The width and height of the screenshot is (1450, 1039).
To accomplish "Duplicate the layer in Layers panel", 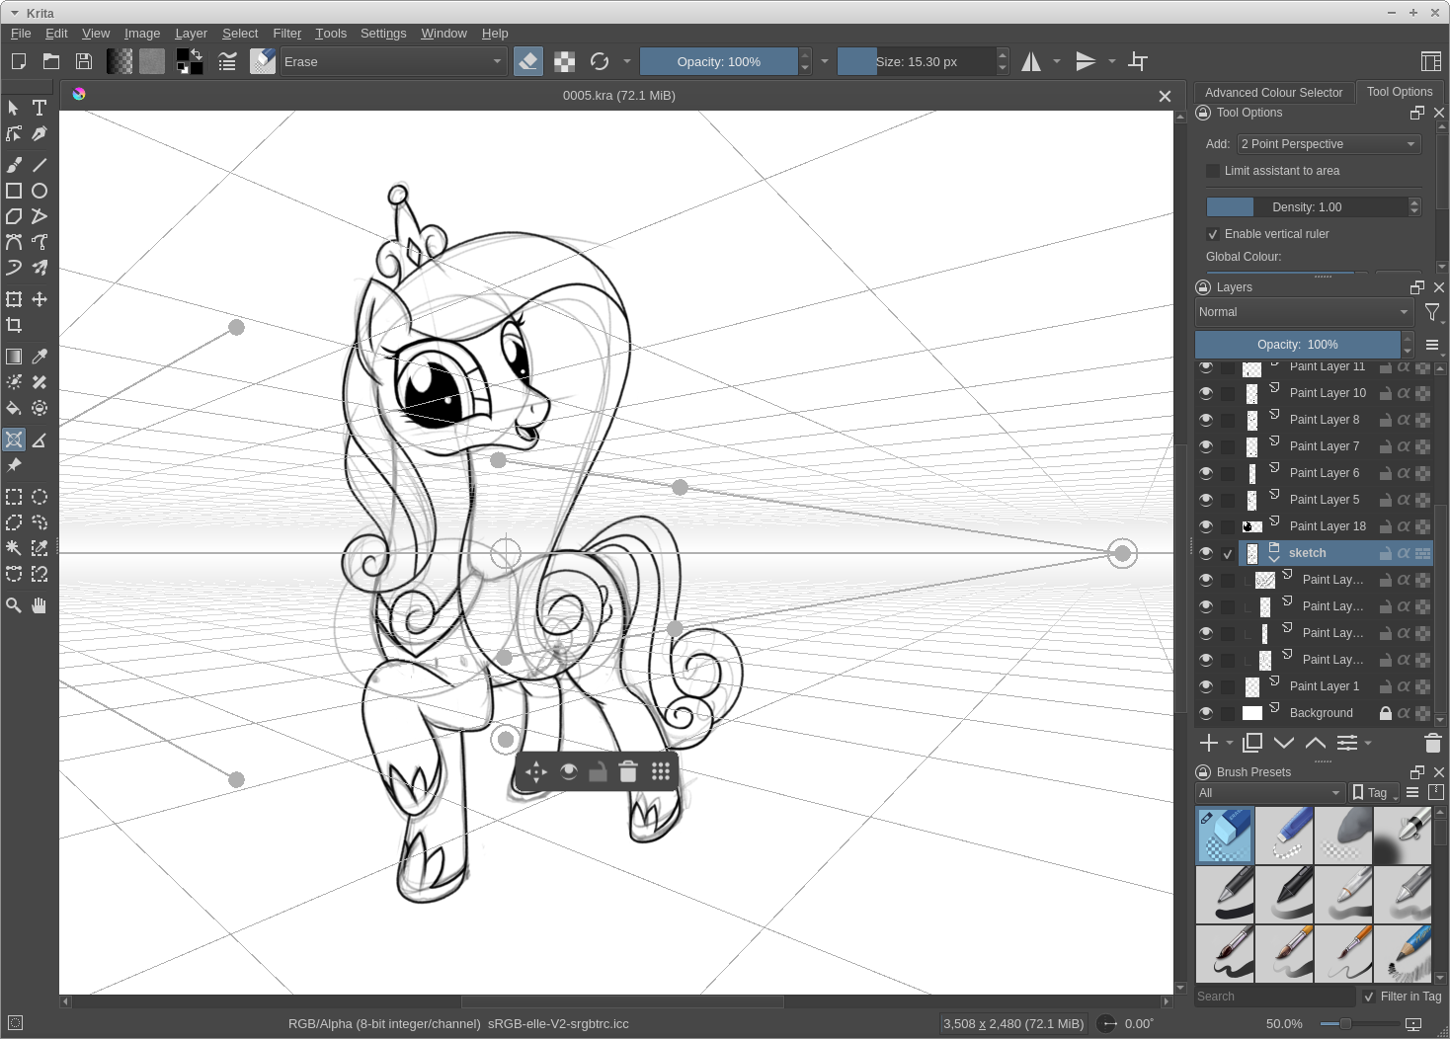I will tap(1252, 743).
